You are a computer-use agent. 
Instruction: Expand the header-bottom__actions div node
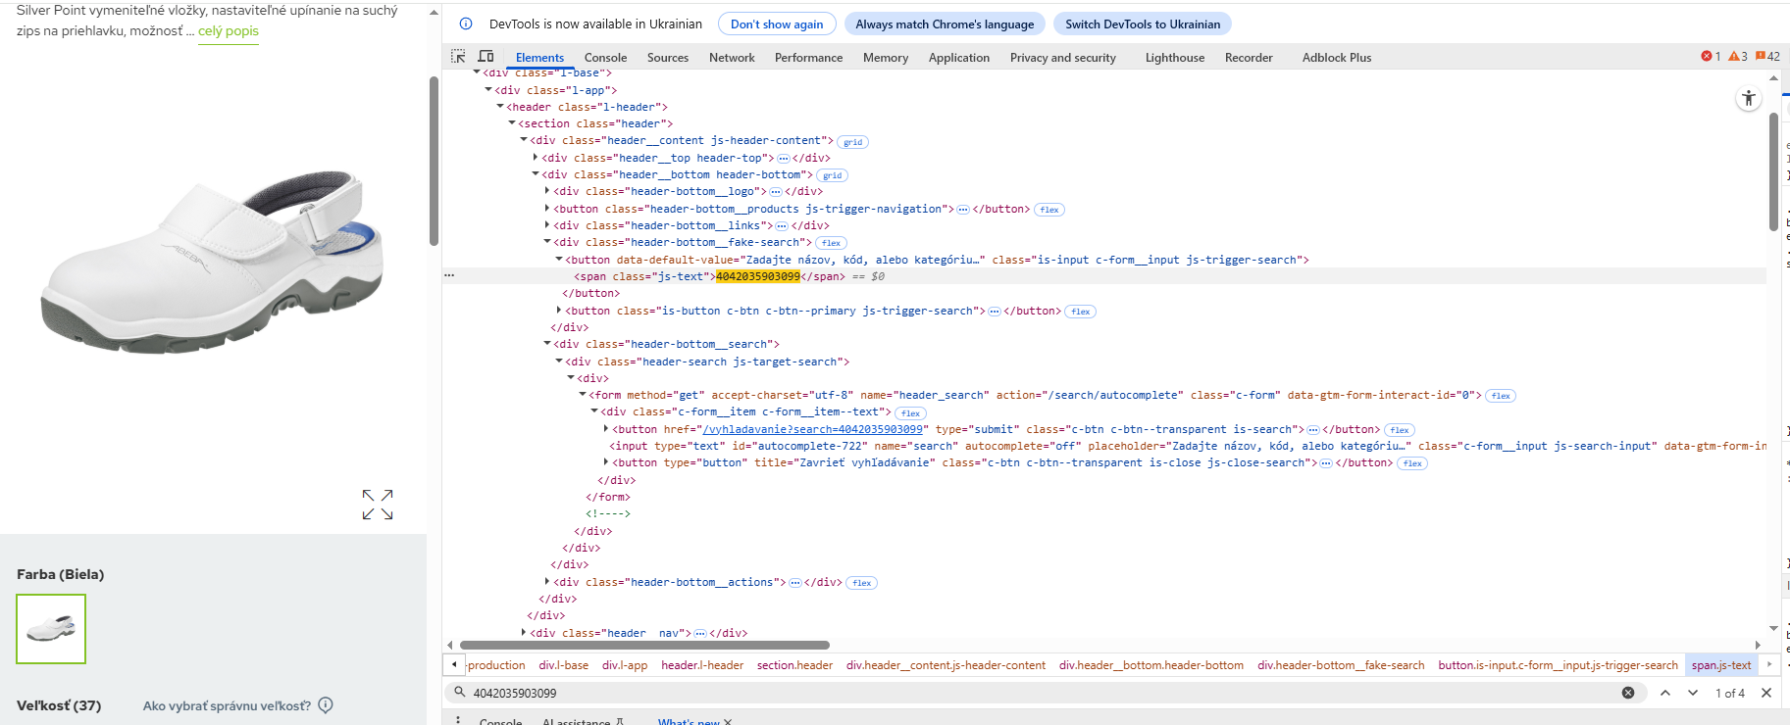pyautogui.click(x=547, y=582)
